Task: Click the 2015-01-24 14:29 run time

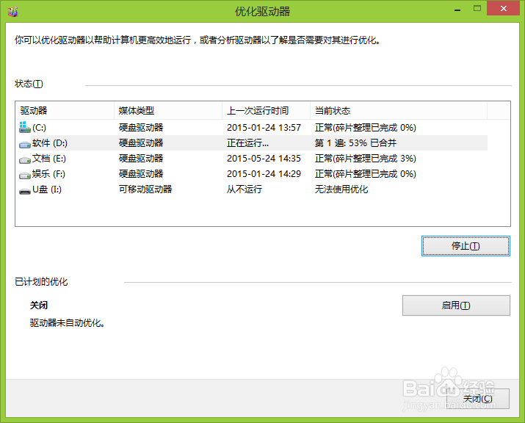Action: (x=264, y=174)
